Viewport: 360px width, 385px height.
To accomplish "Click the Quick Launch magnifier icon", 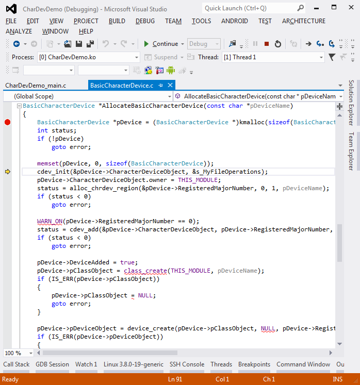I will (300, 8).
